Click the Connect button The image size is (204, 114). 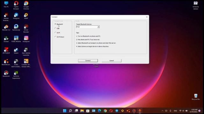pos(88,60)
